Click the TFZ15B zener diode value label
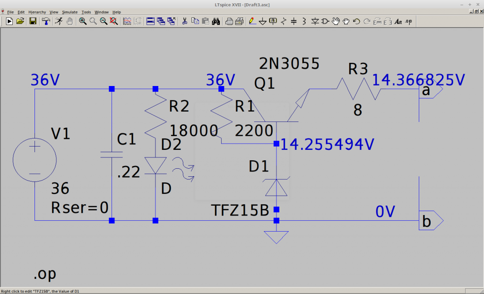The width and height of the screenshot is (484, 294). 240,210
